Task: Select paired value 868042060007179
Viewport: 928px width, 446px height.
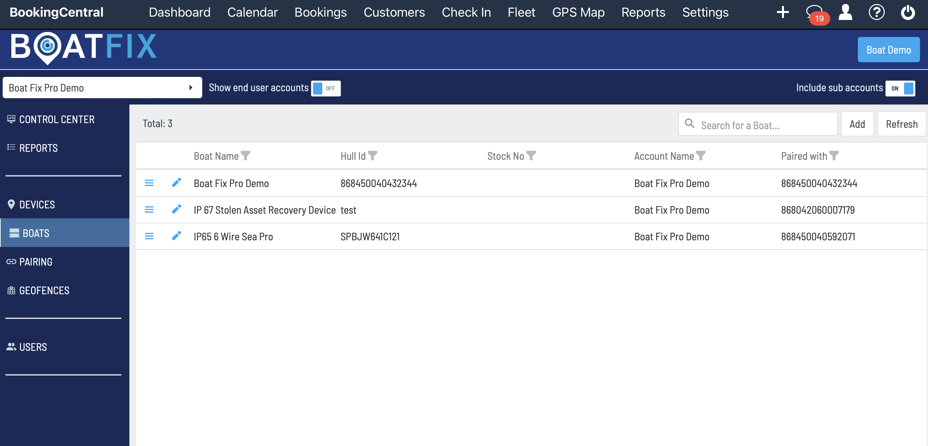Action: (x=818, y=210)
